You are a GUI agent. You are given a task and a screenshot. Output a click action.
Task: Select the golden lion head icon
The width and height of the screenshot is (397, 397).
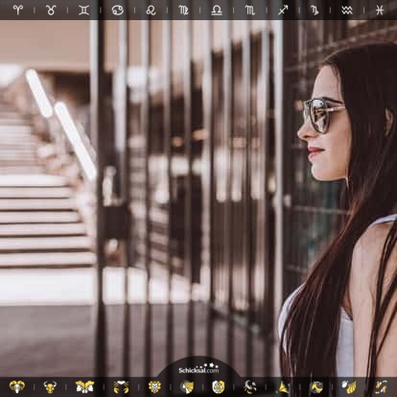coord(155,386)
